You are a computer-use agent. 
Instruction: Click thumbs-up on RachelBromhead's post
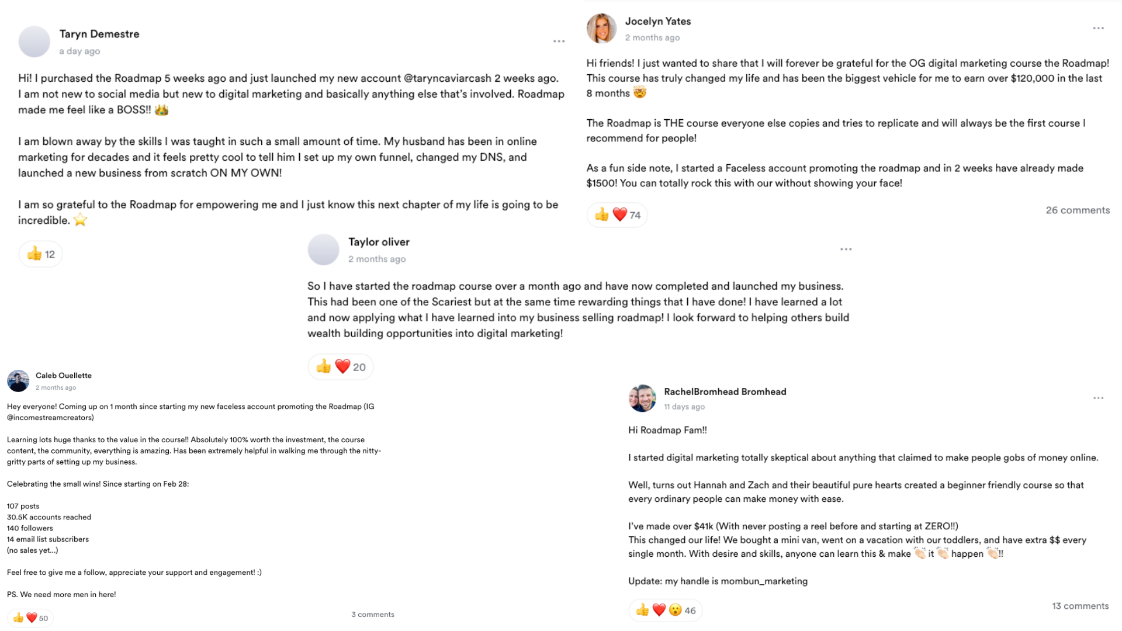click(642, 610)
